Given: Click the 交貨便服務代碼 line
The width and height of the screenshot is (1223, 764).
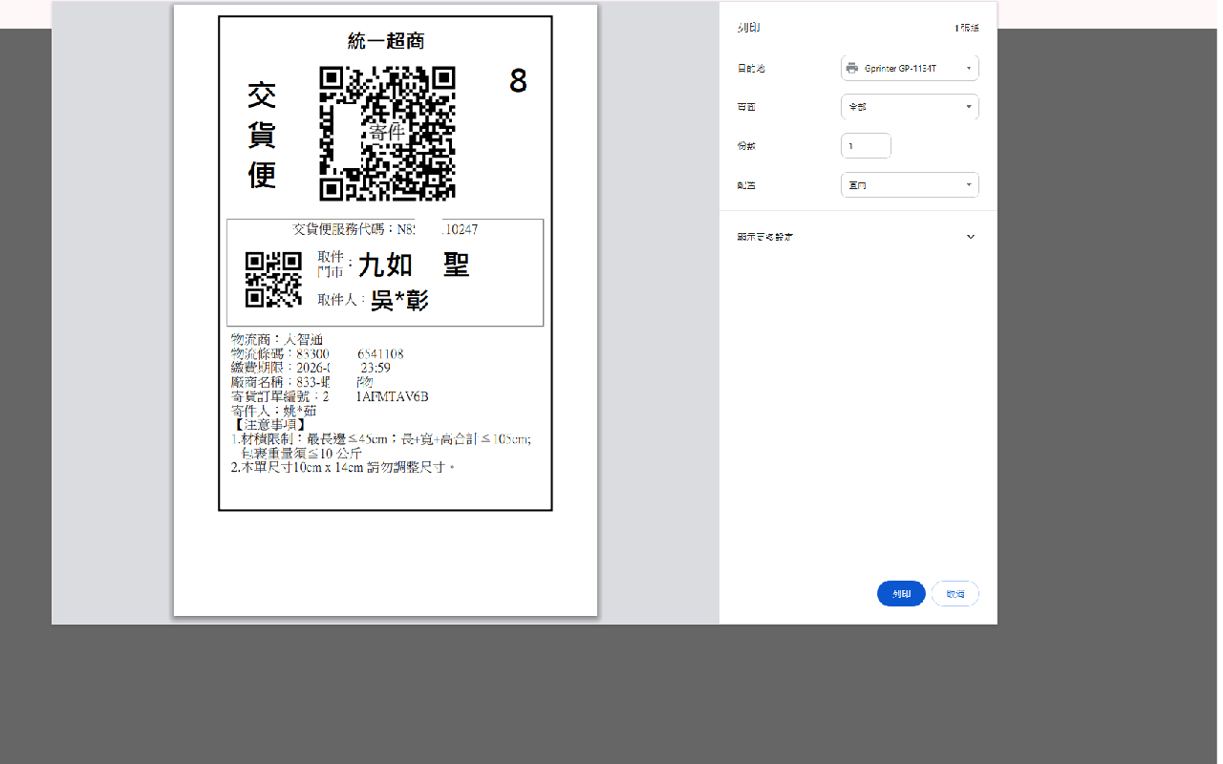Looking at the screenshot, I should [x=385, y=229].
